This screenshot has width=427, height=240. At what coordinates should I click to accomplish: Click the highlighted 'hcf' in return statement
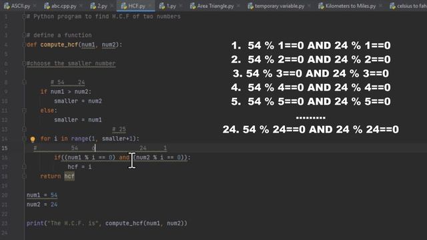tap(69, 176)
